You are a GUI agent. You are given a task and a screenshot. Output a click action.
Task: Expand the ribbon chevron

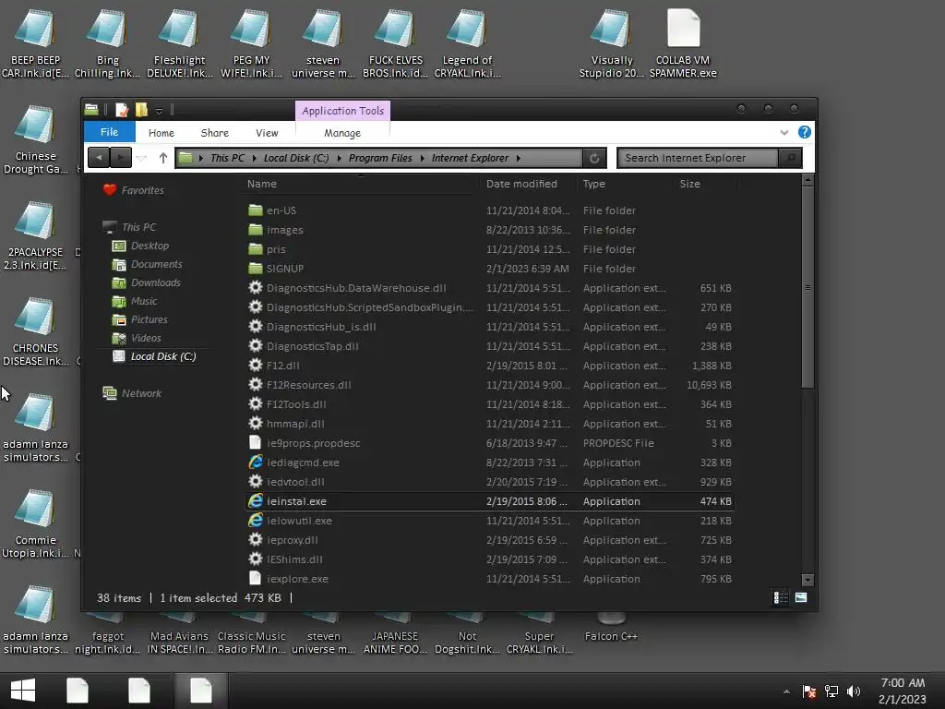784,133
